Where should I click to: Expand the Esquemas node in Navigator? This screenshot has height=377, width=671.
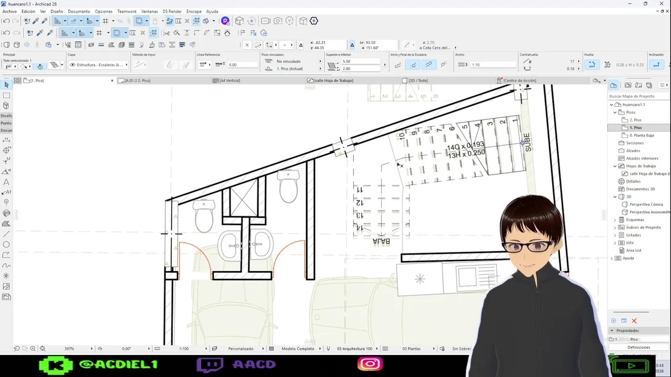(x=615, y=220)
